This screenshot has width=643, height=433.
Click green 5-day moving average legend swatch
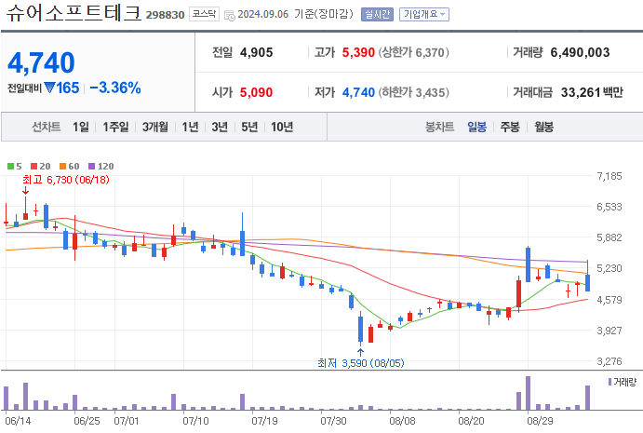tap(10, 167)
